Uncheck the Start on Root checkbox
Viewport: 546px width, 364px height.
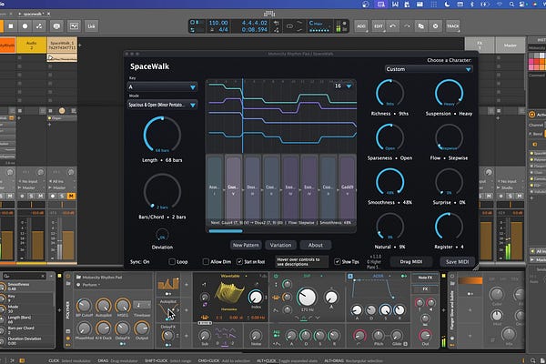point(241,261)
